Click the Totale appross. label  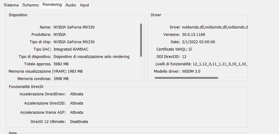coord(38,64)
